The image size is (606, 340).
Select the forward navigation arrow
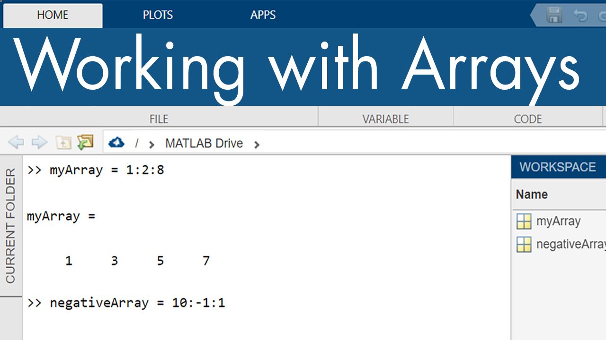coord(40,142)
